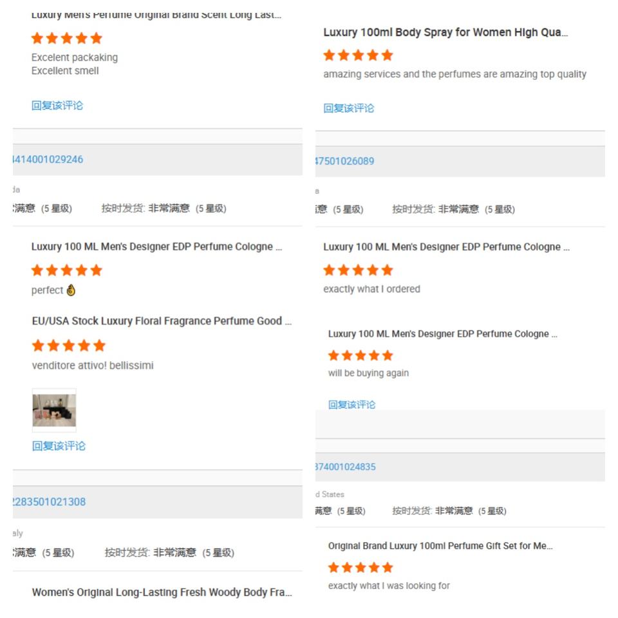The height and width of the screenshot is (618, 618).
Task: Click stars above "venditore attivo! bellissimi" review
Action: click(68, 346)
